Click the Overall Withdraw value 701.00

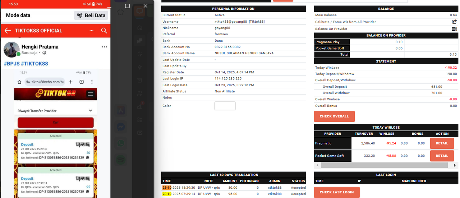(437, 93)
